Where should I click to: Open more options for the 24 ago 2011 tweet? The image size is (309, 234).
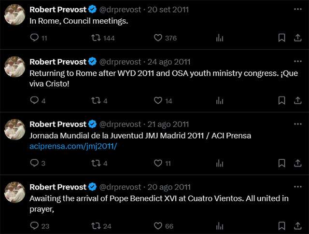tap(297, 62)
